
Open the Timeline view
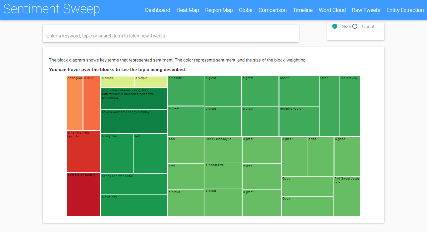point(303,10)
